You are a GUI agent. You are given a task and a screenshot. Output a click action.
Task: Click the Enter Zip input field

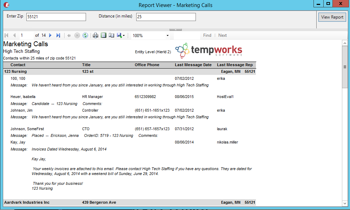56,17
